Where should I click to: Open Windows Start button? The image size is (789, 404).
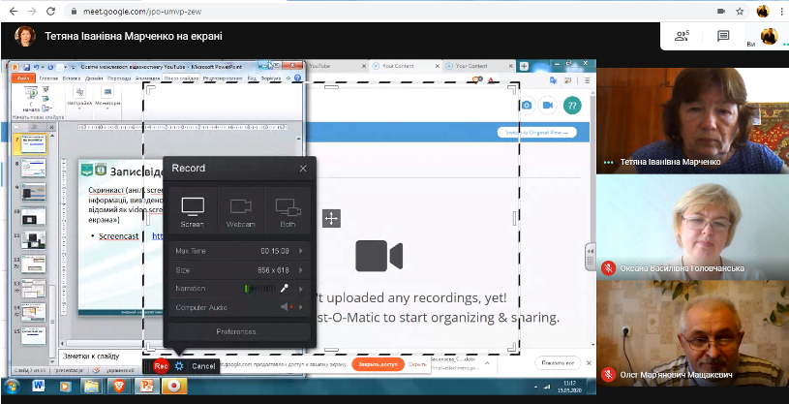pyautogui.click(x=11, y=386)
